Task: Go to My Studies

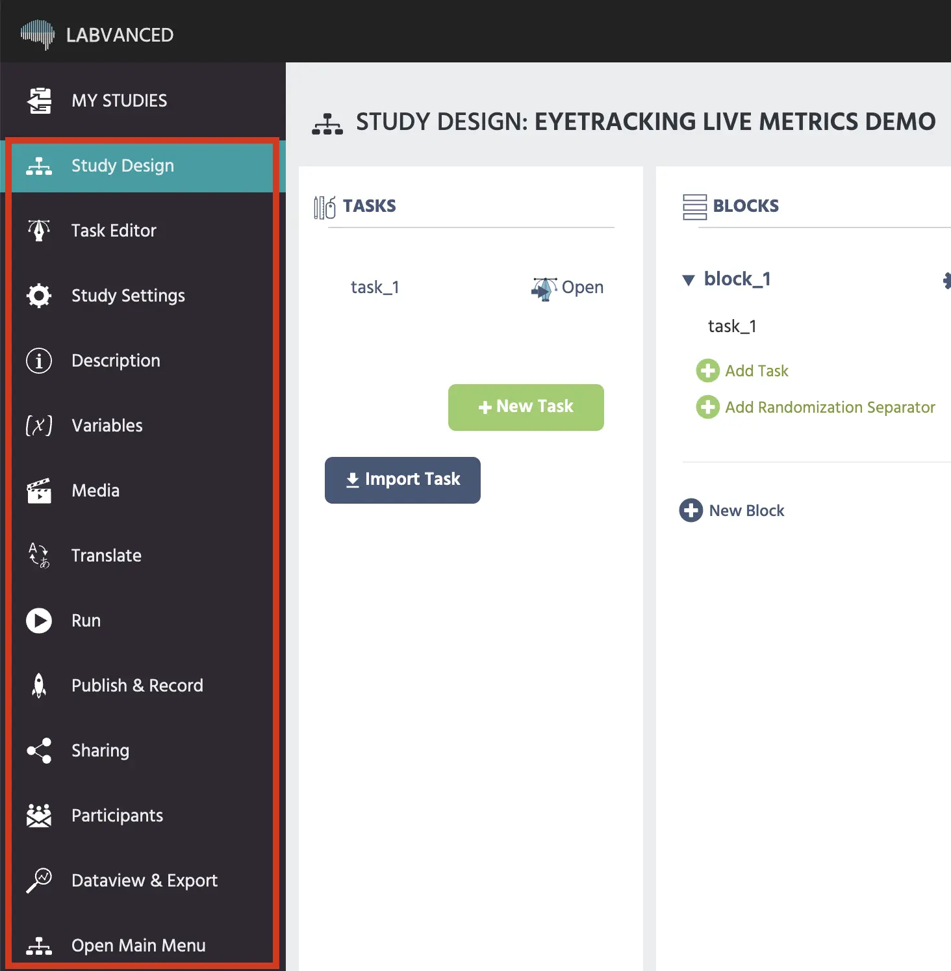Action: [119, 100]
